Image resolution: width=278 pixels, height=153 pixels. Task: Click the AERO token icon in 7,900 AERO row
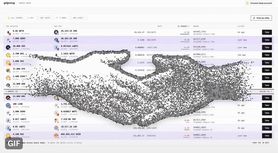point(8,40)
